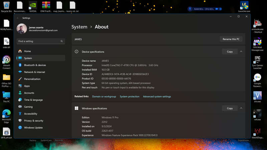
Task: Select System in Settings sidebar
Action: (41, 58)
